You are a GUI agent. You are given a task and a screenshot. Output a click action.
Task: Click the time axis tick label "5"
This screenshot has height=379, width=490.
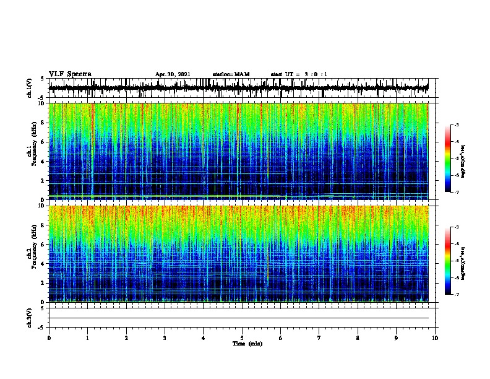pyautogui.click(x=242, y=338)
